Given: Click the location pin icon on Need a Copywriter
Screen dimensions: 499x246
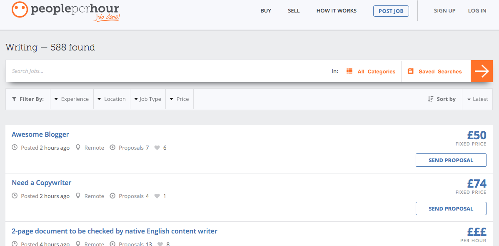Looking at the screenshot, I should point(78,196).
